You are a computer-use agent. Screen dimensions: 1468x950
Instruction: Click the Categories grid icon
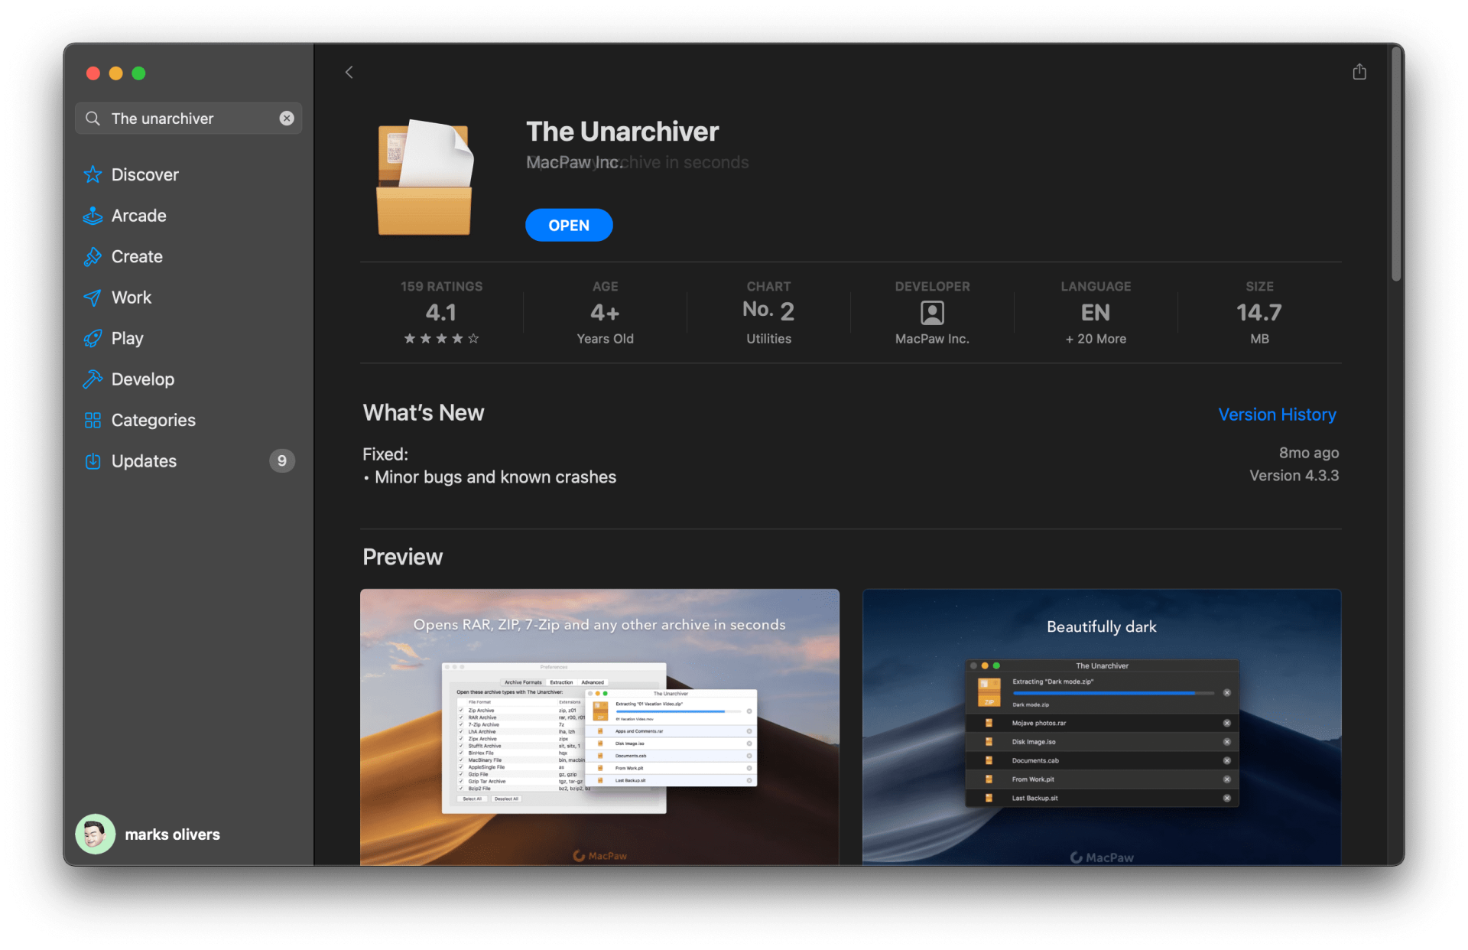pos(93,420)
